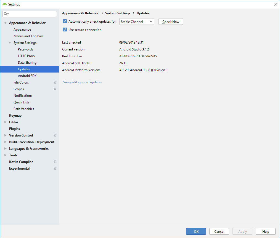Expand the Editor tree node
The width and height of the screenshot is (280, 238).
point(5,122)
